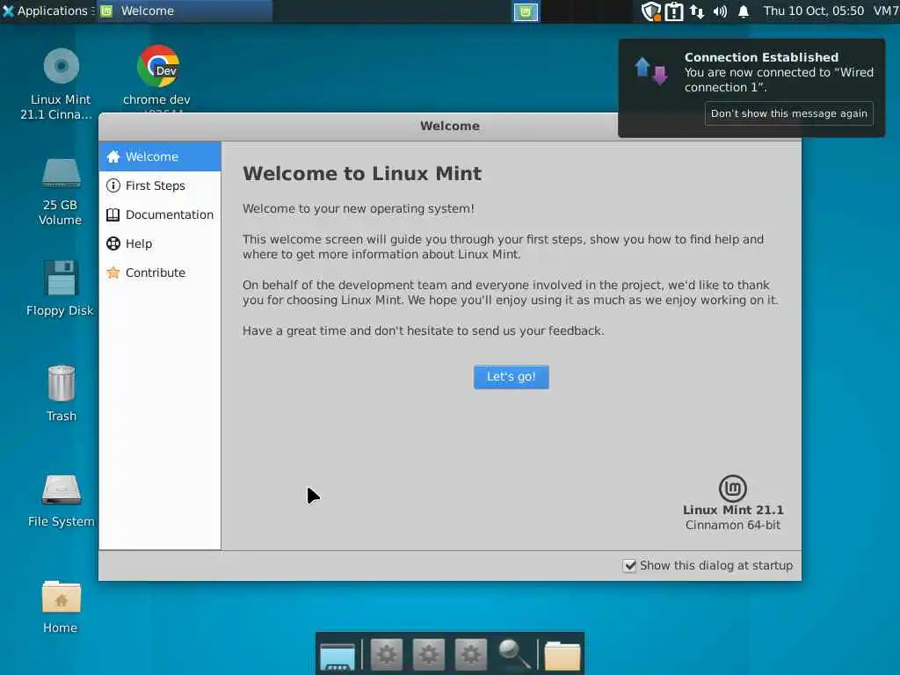The width and height of the screenshot is (900, 675).
Task: Click the Linux Mint tray icon in the top panel
Action: [526, 11]
